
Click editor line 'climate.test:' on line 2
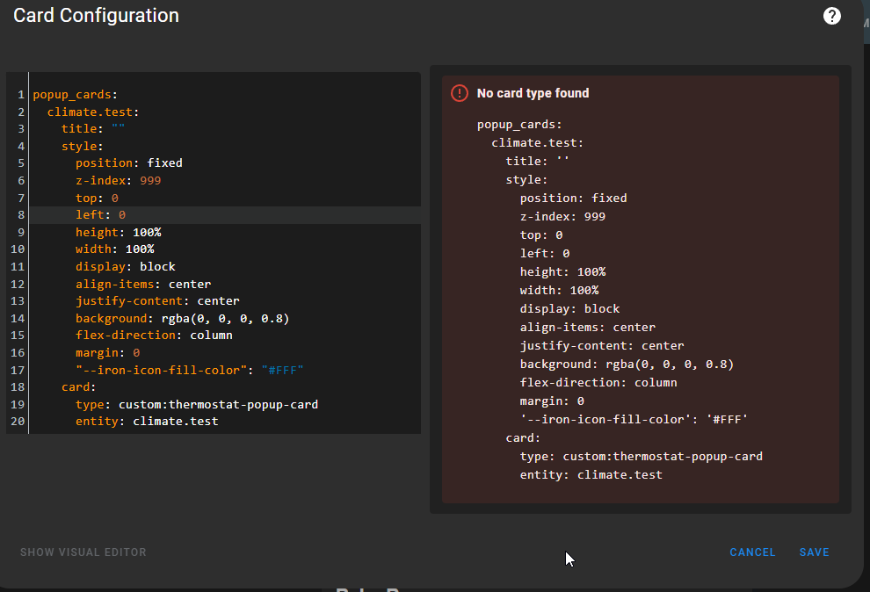(x=93, y=112)
